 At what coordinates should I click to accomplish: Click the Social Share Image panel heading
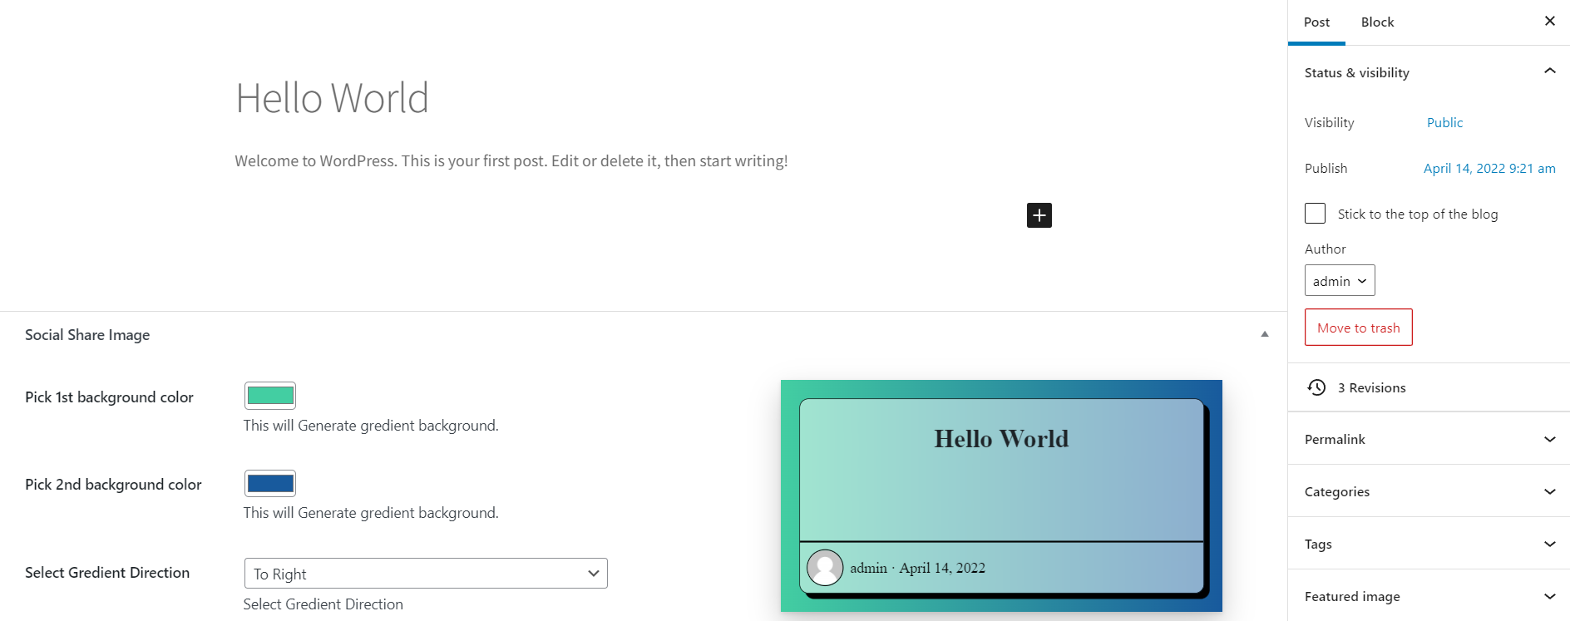tap(87, 335)
